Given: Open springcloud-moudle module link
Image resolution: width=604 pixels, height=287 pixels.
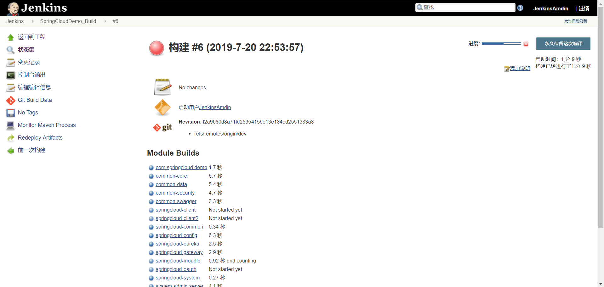Looking at the screenshot, I should [x=178, y=261].
